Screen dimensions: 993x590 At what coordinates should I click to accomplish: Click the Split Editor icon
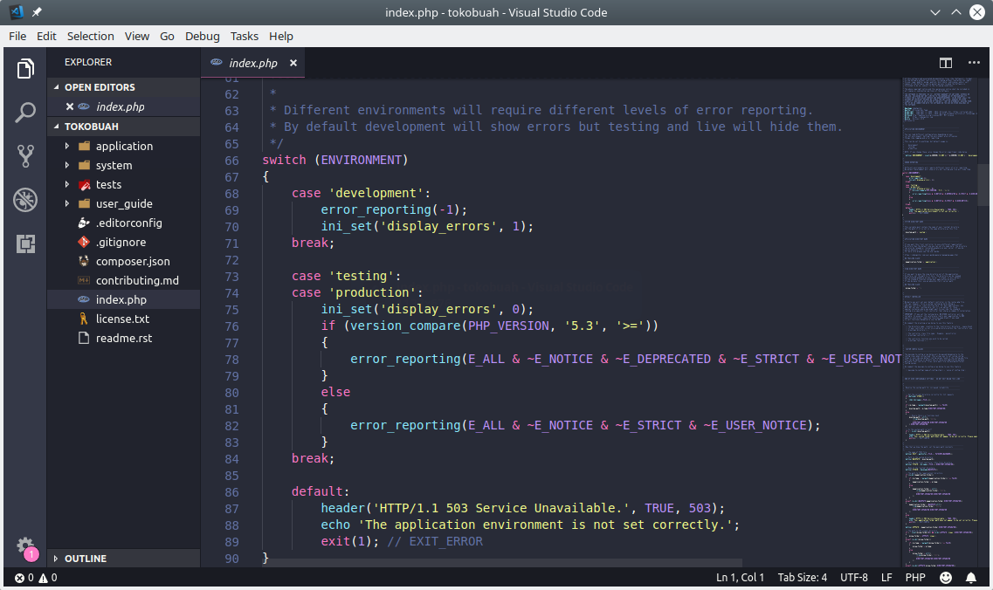coord(946,63)
